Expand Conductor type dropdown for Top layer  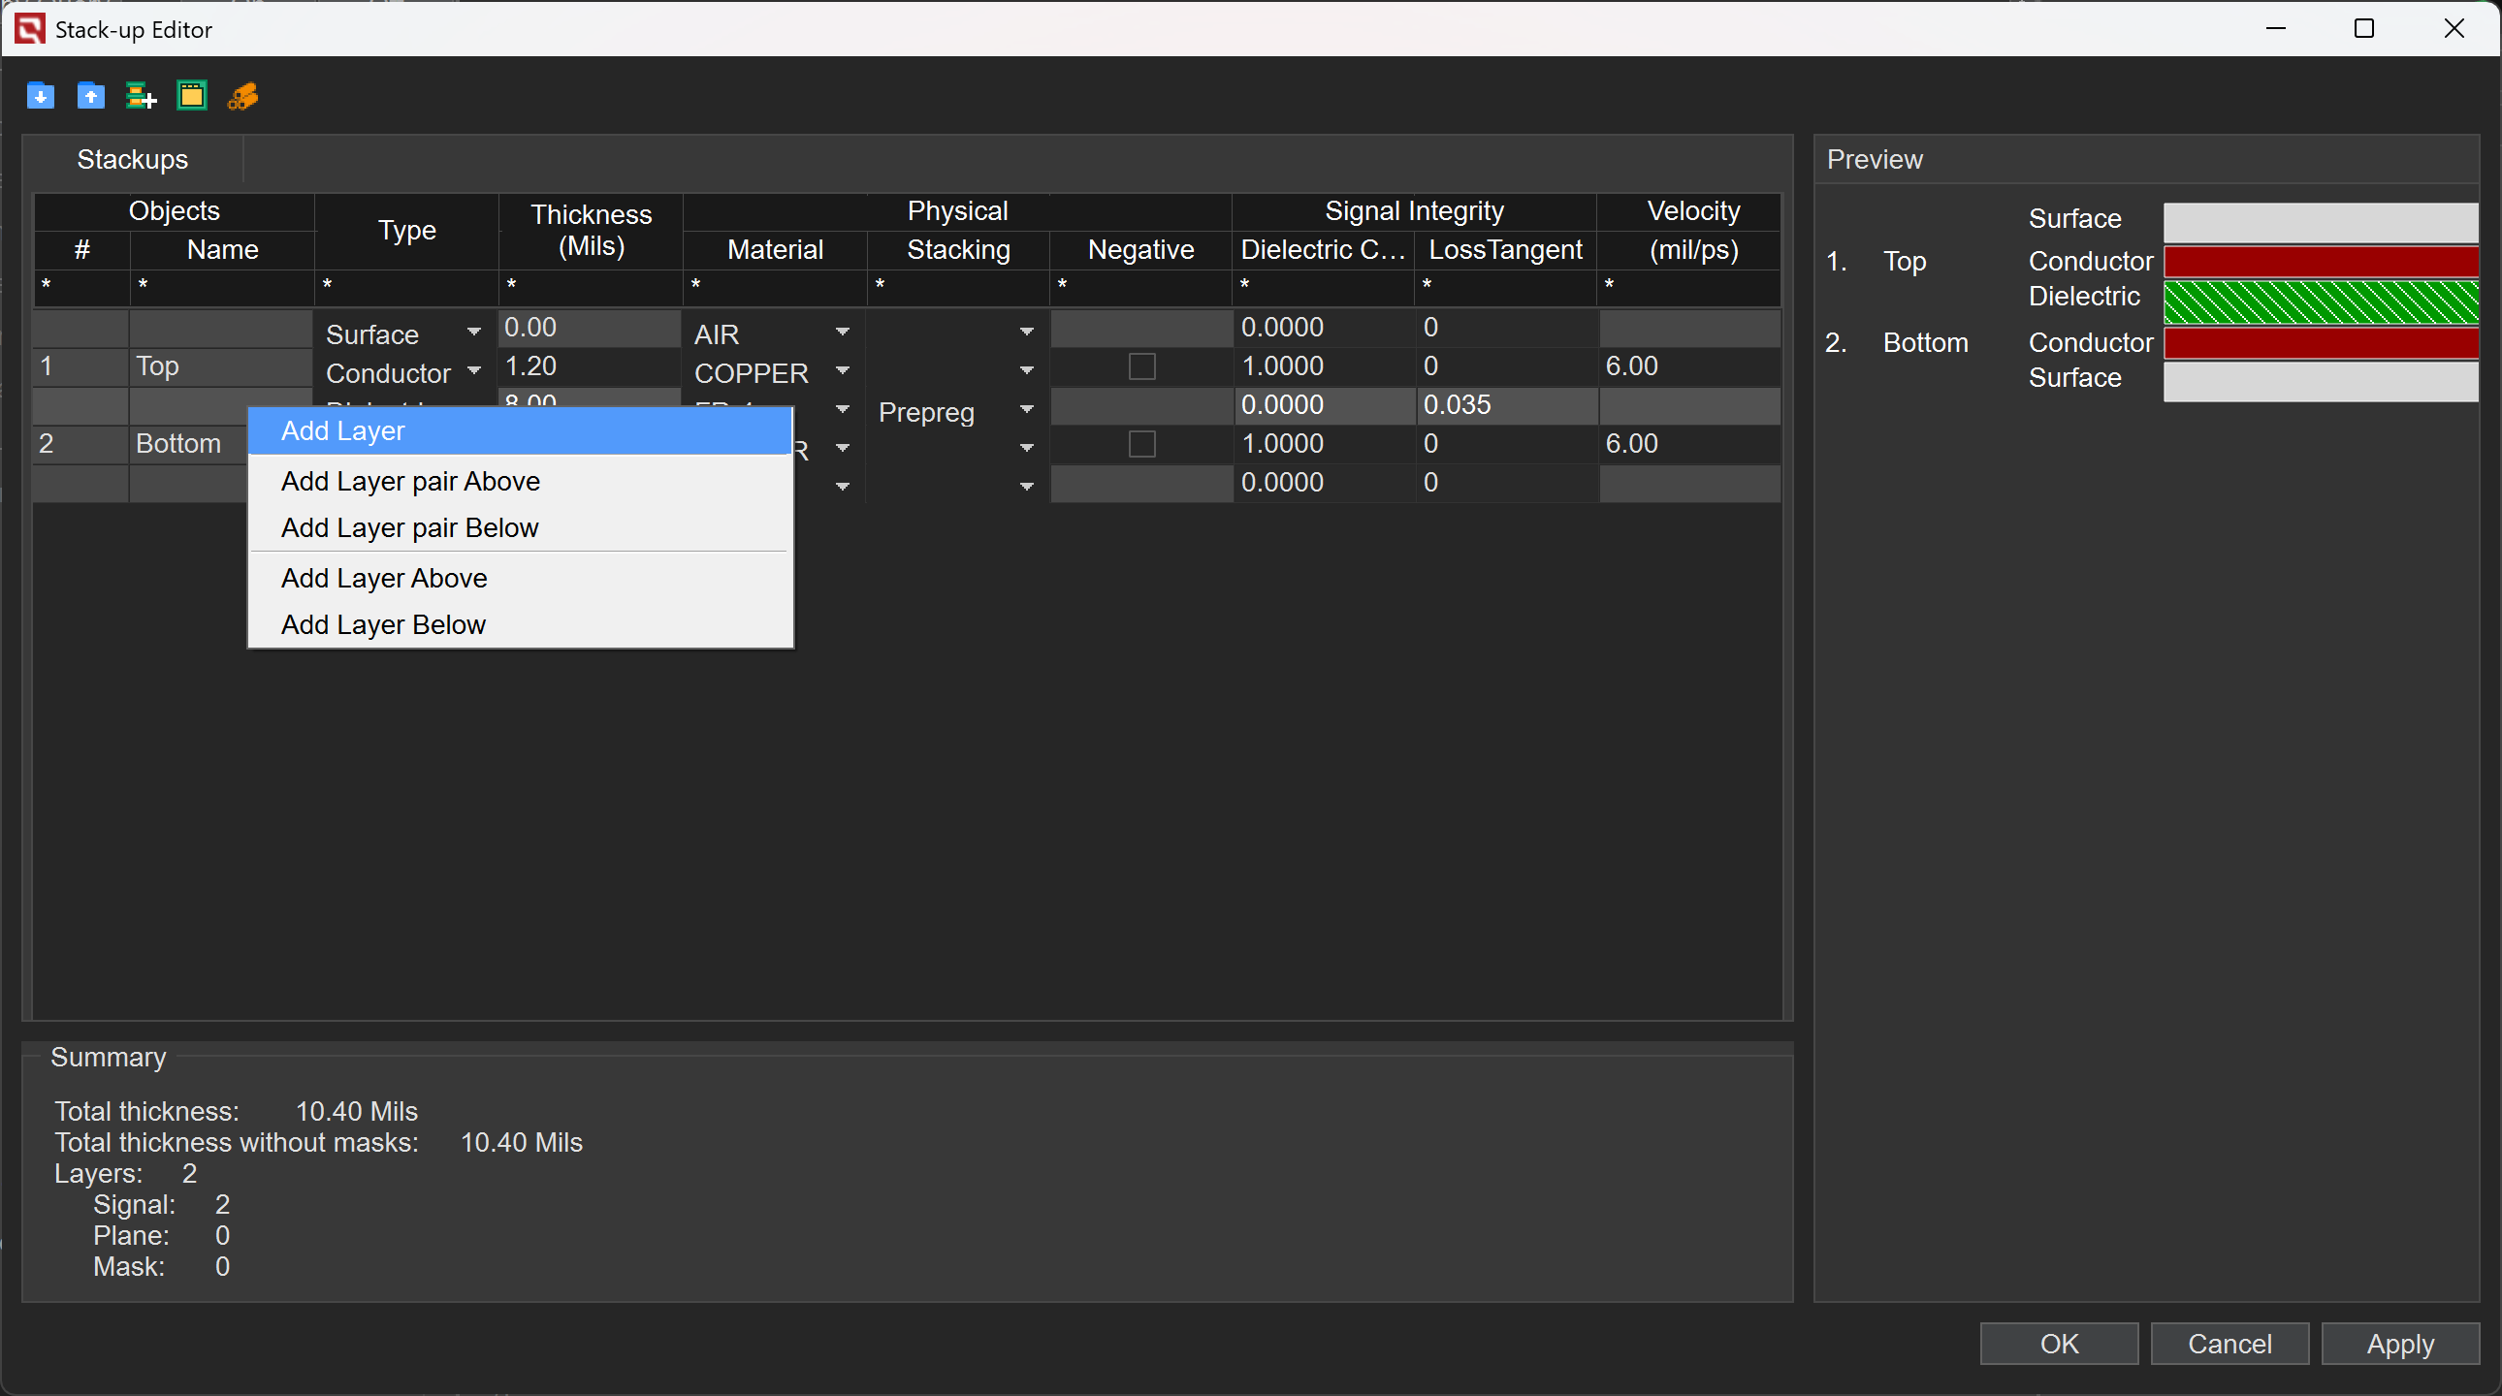click(x=473, y=371)
